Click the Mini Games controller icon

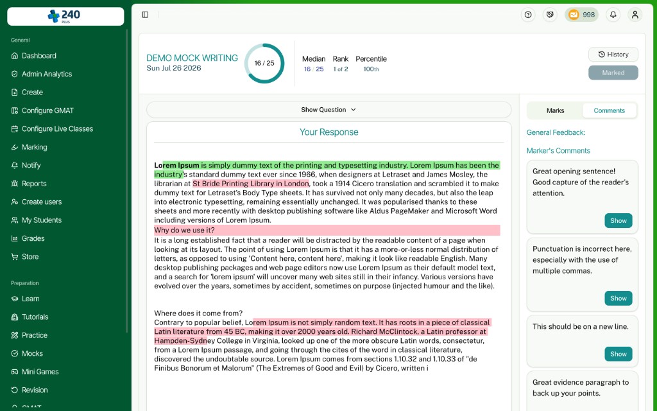point(15,372)
